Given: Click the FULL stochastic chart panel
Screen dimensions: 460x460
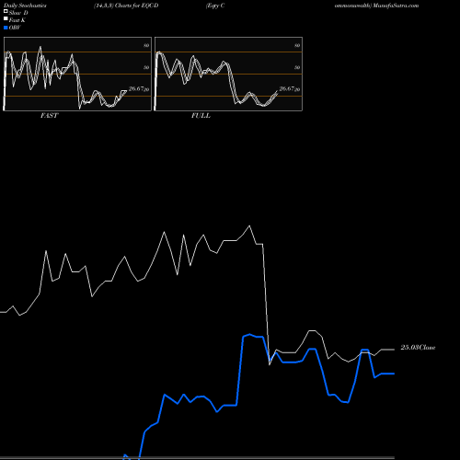Looking at the screenshot, I should (x=228, y=74).
